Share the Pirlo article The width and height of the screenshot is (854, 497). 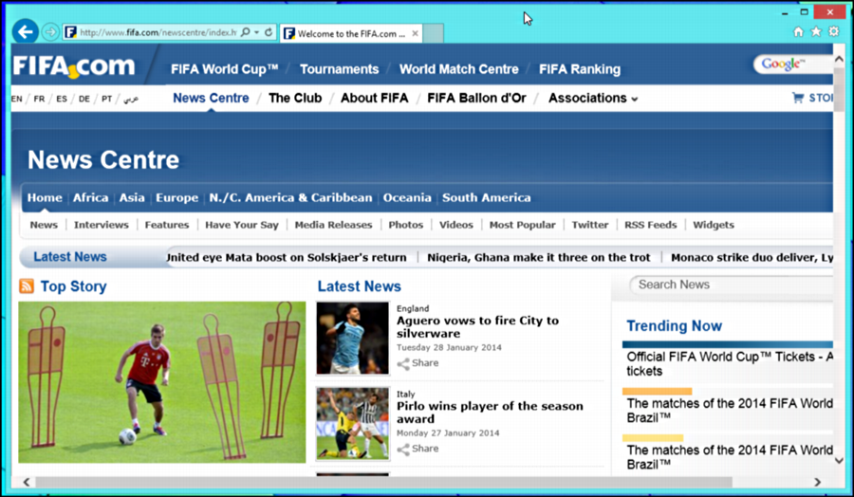(x=418, y=449)
